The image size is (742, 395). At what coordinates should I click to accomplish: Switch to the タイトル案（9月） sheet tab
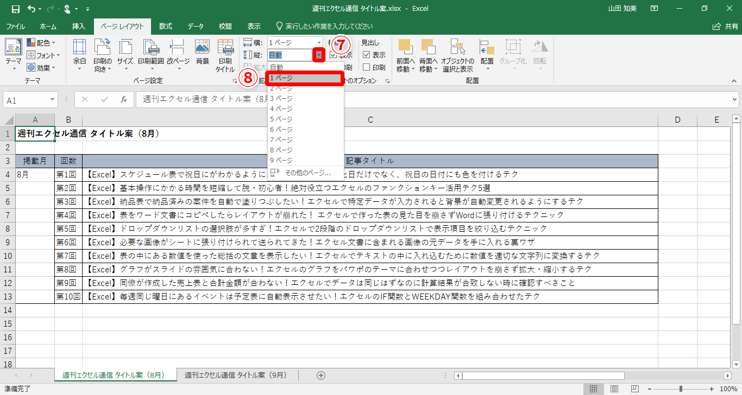tap(236, 375)
